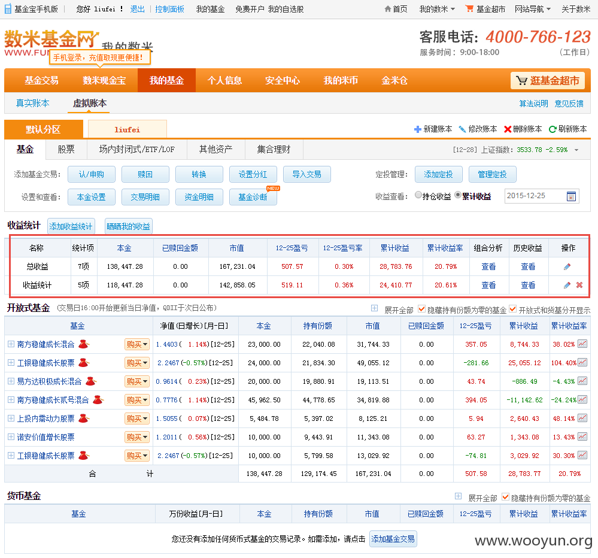Click the pencil icon for 修改账本
Image resolution: width=598 pixels, height=558 pixels.
tap(462, 129)
